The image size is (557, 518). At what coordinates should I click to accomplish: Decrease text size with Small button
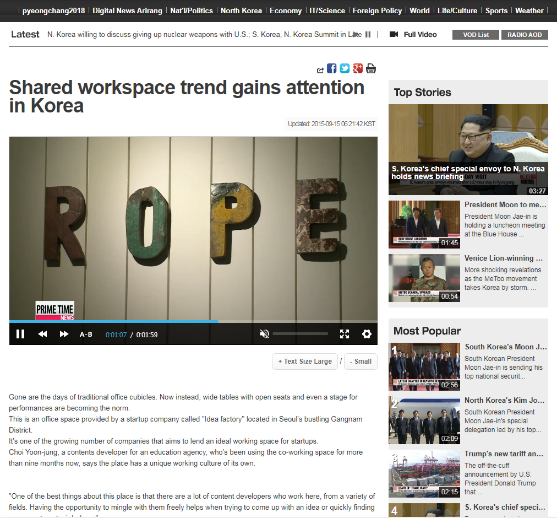361,361
